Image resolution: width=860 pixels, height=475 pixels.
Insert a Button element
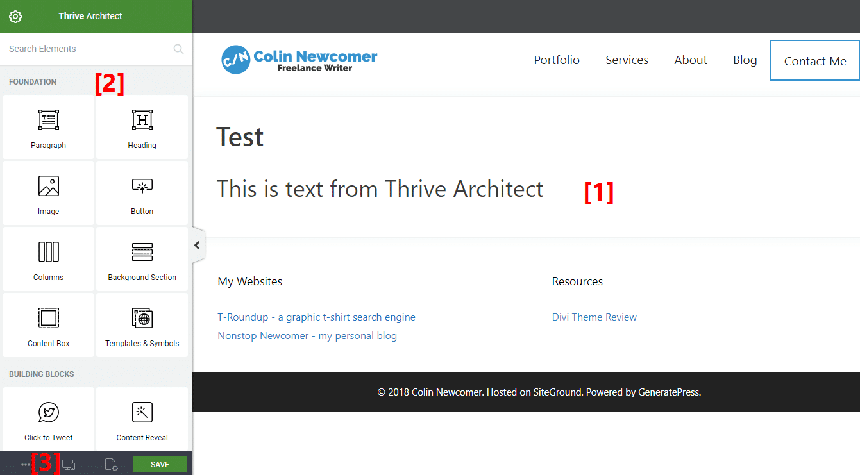point(142,193)
